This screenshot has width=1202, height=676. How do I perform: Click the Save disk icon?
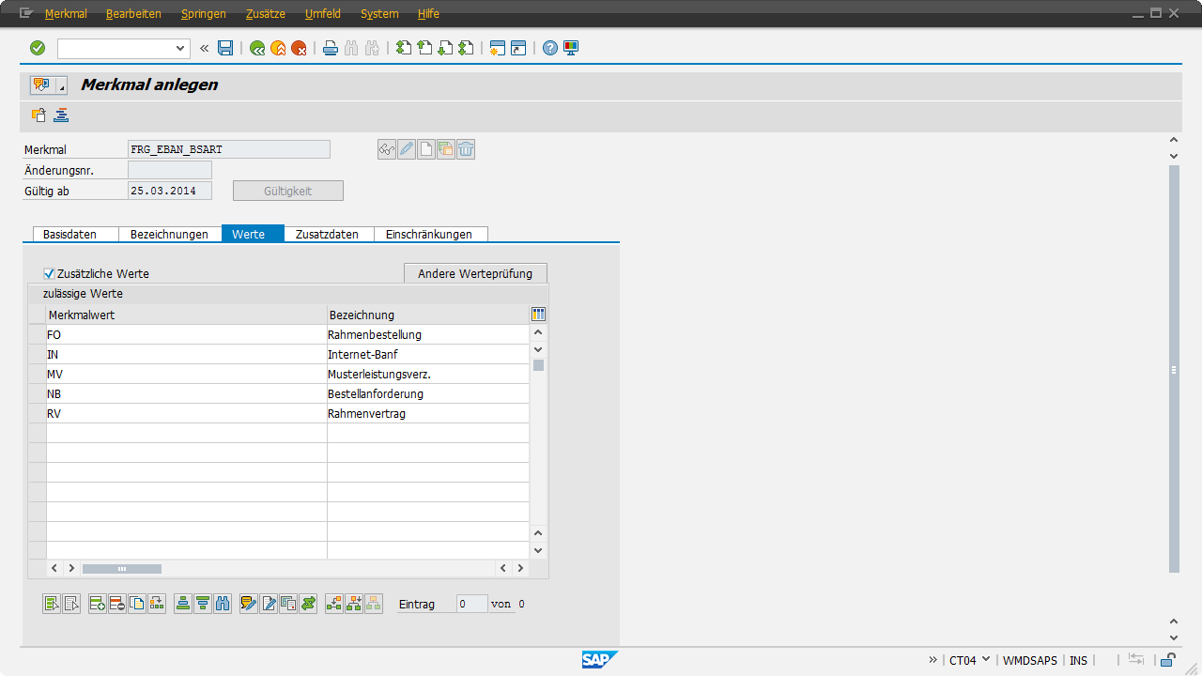225,48
